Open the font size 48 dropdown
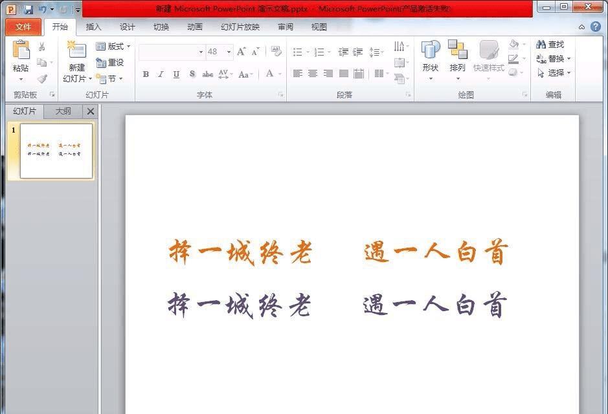 click(229, 52)
